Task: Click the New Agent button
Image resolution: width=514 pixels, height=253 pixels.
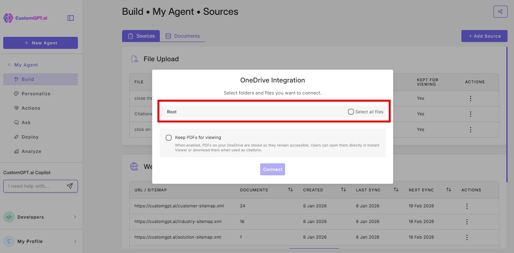Action: pyautogui.click(x=41, y=43)
